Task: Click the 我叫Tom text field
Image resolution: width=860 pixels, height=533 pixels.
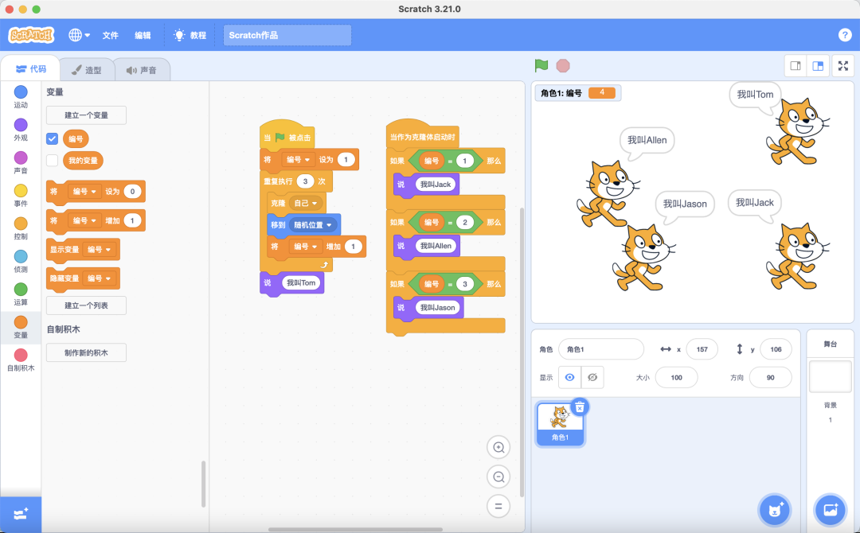Action: pos(301,282)
